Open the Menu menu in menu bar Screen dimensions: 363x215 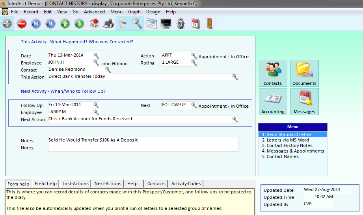point(116,12)
